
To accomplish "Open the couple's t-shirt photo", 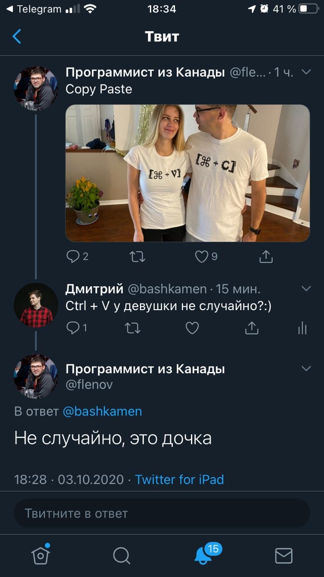I will [x=188, y=173].
